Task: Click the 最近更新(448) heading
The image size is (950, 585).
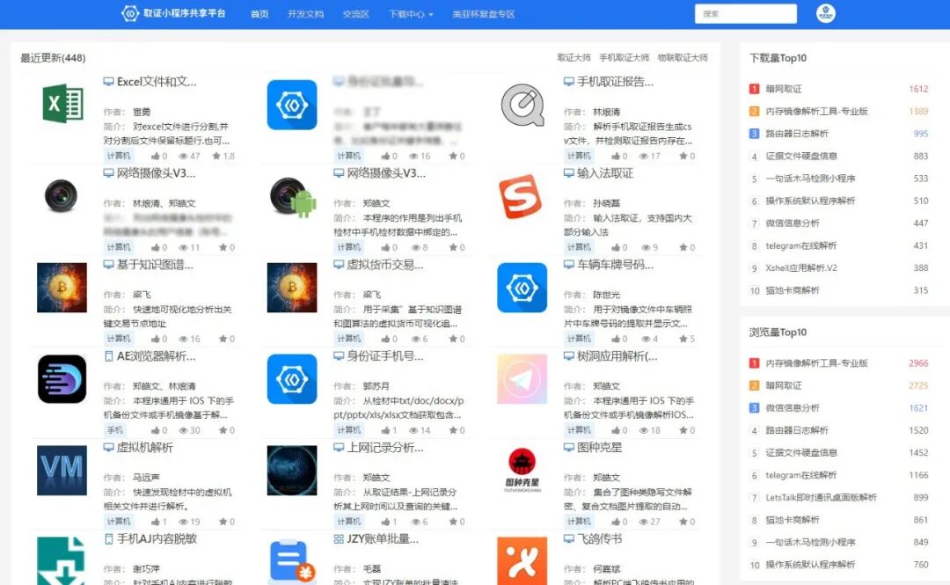Action: [x=54, y=57]
